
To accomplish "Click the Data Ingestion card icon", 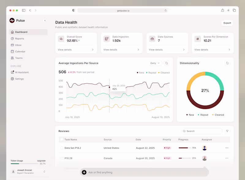I will click(107, 39).
